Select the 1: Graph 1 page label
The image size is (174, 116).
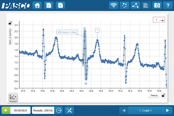click(x=145, y=110)
